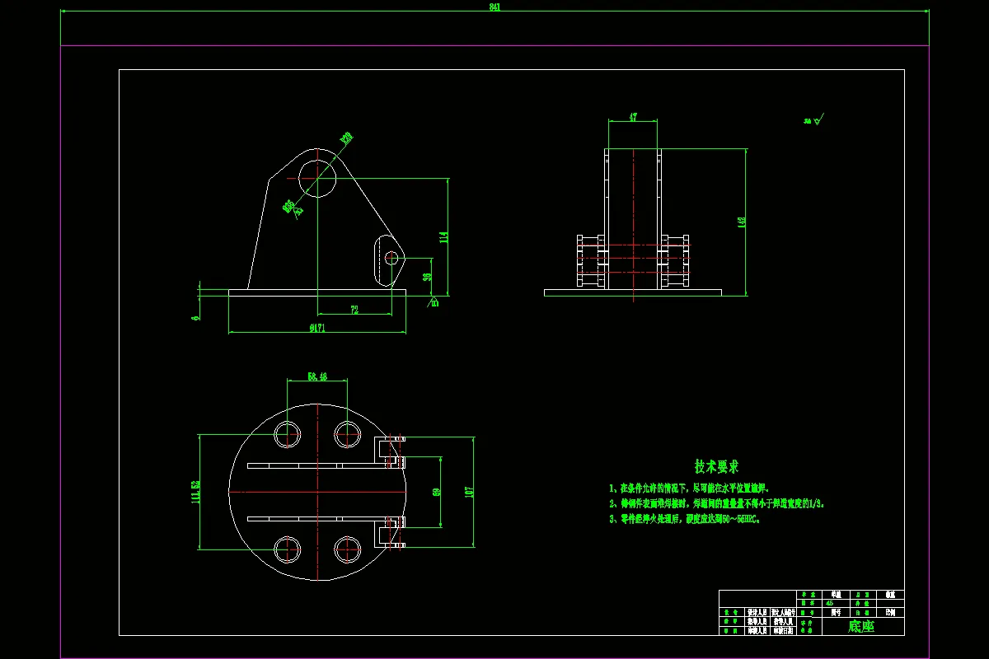989x659 pixels.
Task: Click the lower-right bolt hole in plan view
Action: click(x=348, y=549)
